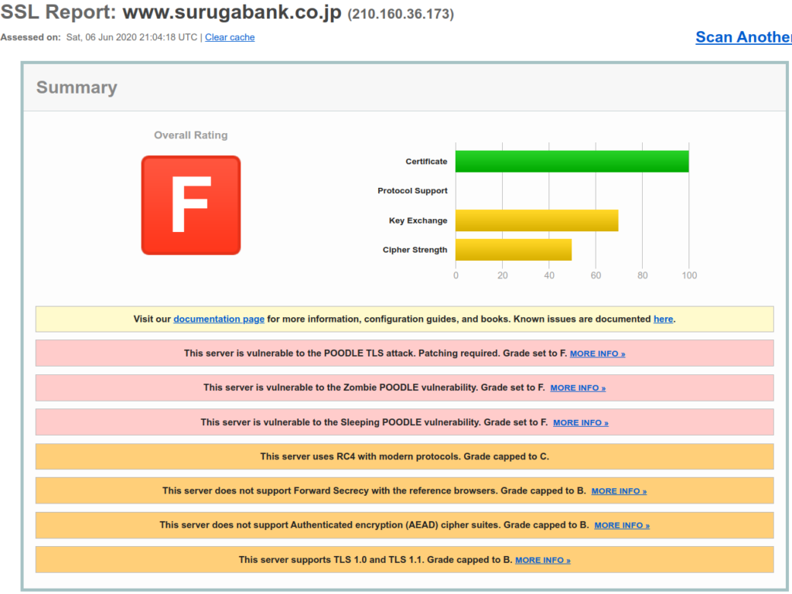Click the 'Assessed on:' label
Screen dimensions: 792x594
pos(30,37)
